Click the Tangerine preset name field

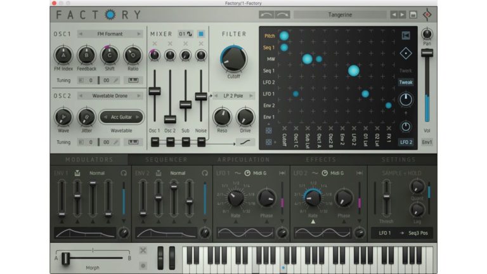(341, 15)
